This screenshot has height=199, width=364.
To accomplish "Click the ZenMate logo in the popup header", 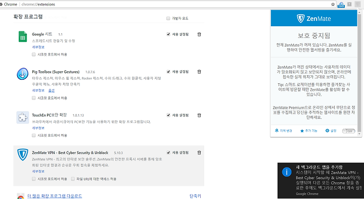I will [x=314, y=19].
